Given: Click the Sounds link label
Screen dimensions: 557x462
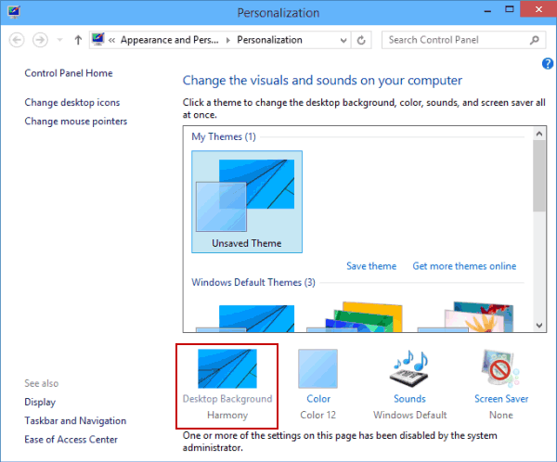Looking at the screenshot, I should coord(409,399).
